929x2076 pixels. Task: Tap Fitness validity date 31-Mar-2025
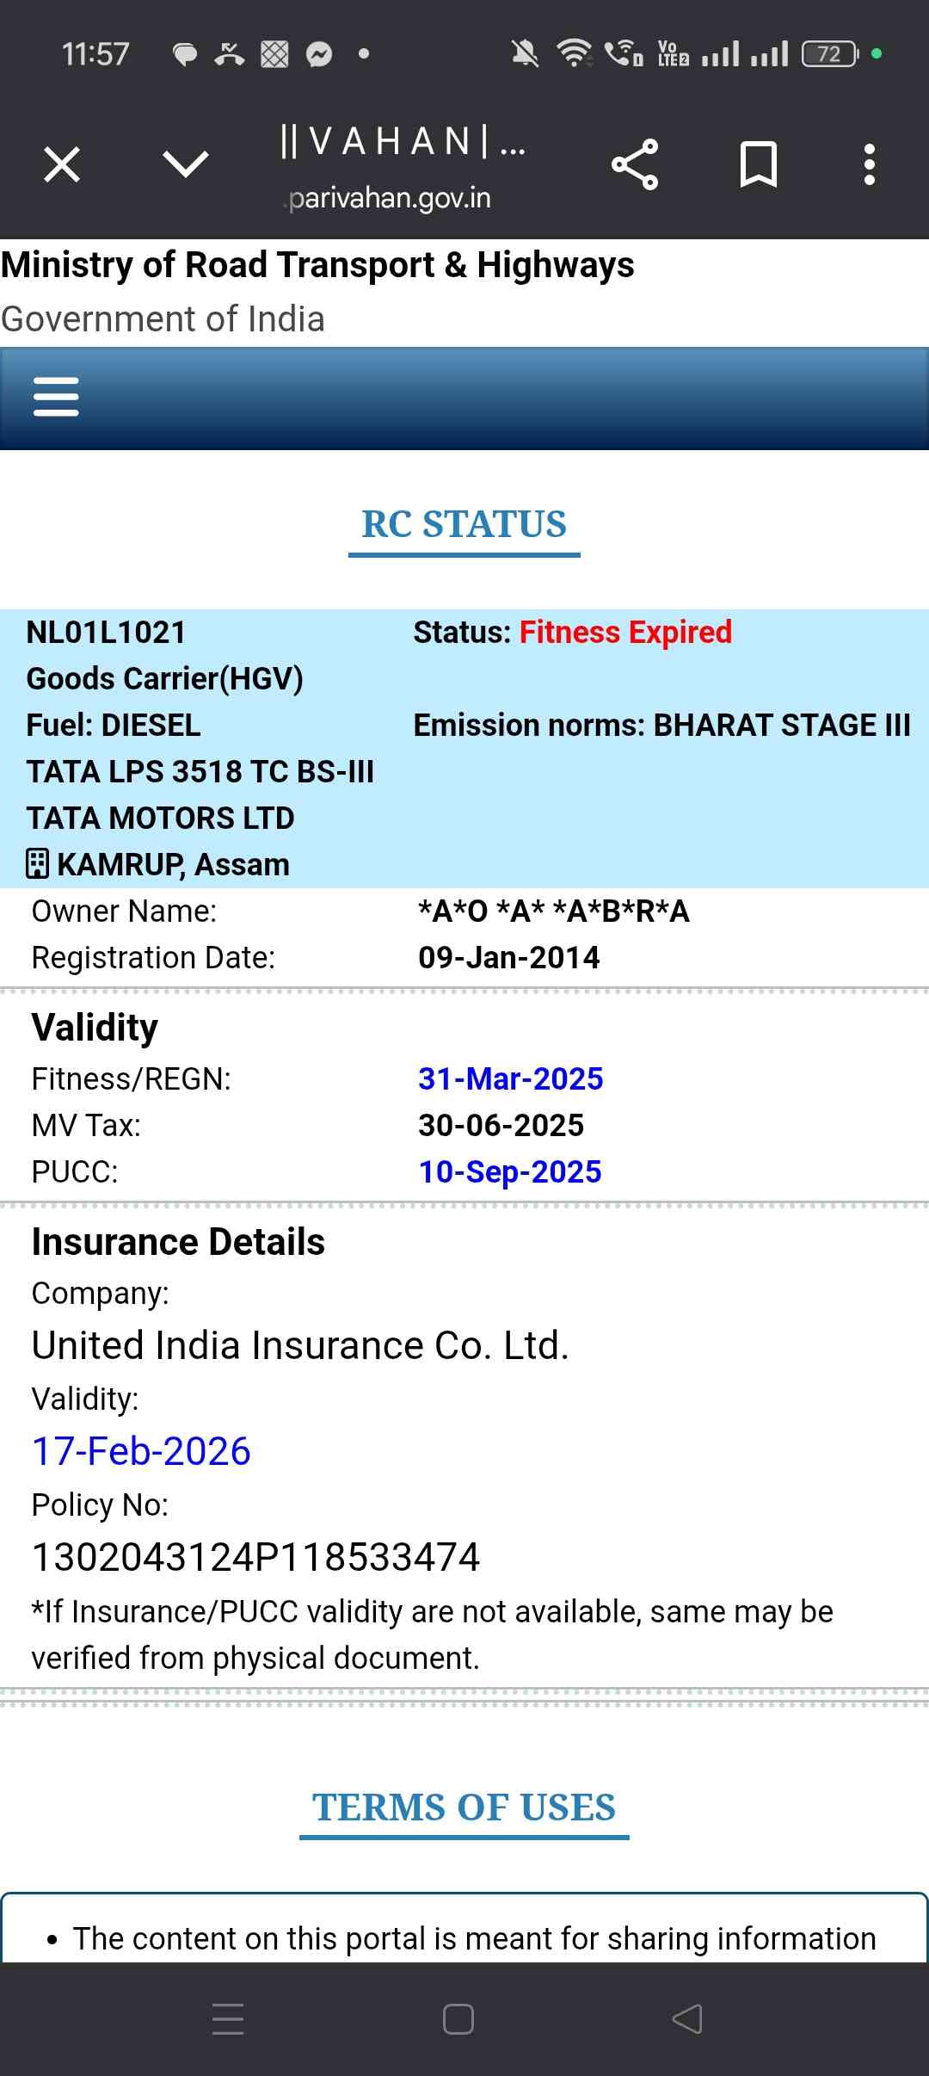(x=511, y=1079)
